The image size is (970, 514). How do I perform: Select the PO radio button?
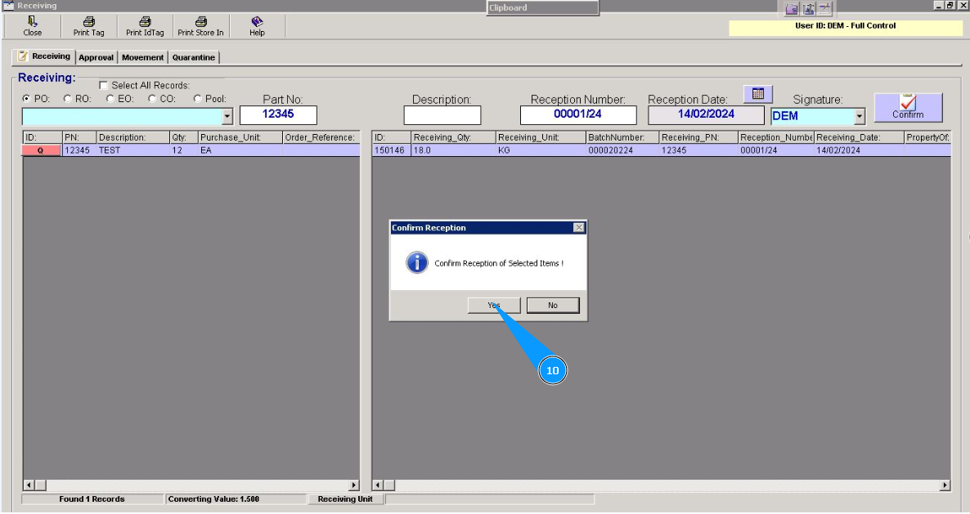point(26,98)
